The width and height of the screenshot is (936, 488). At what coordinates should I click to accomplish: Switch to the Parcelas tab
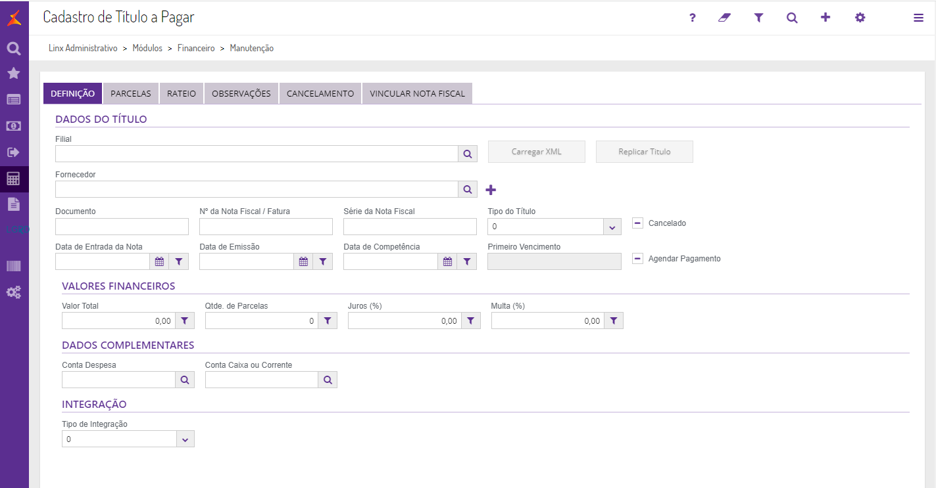click(131, 94)
